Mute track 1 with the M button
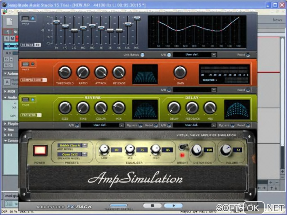The height and width of the screenshot is (215, 287). click(x=12, y=38)
